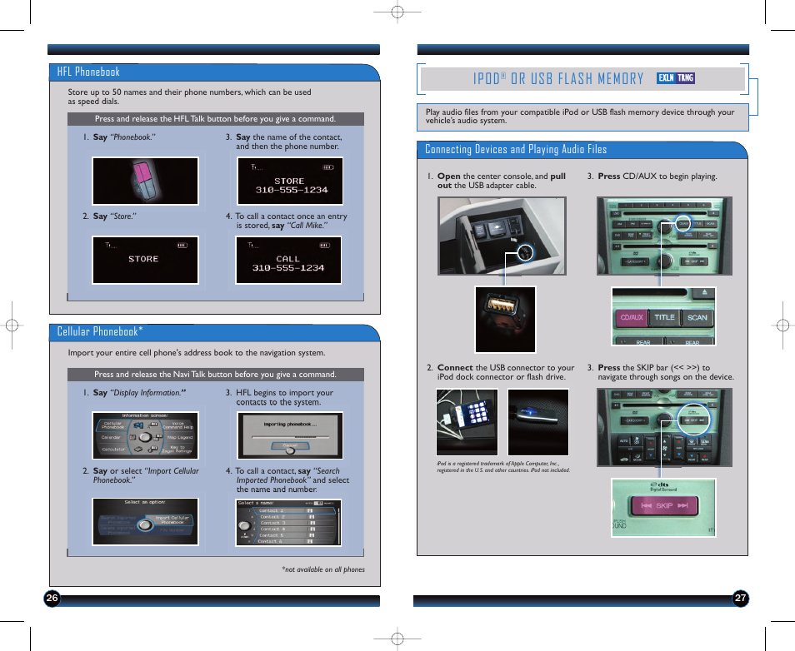Click the 'Connect the USB connector' step
Screen dimensions: 795x651
(501, 372)
